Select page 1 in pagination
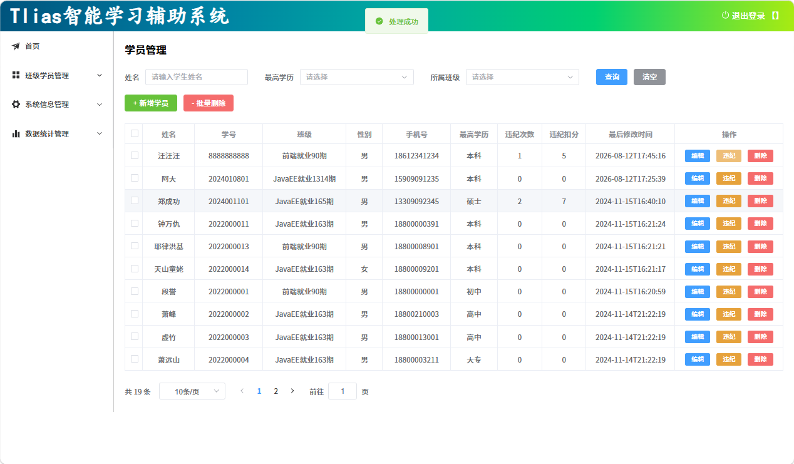 259,391
